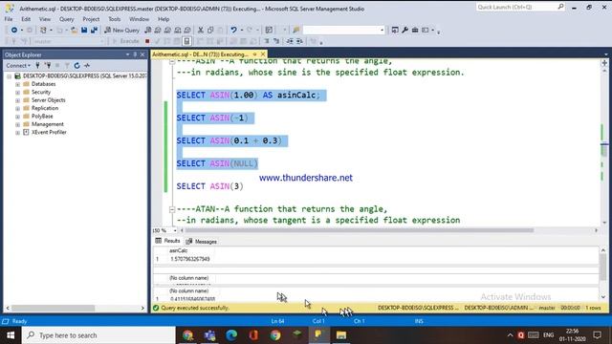Click the Object Explorer horizontal scrollbar
The image size is (612, 344).
(53, 308)
